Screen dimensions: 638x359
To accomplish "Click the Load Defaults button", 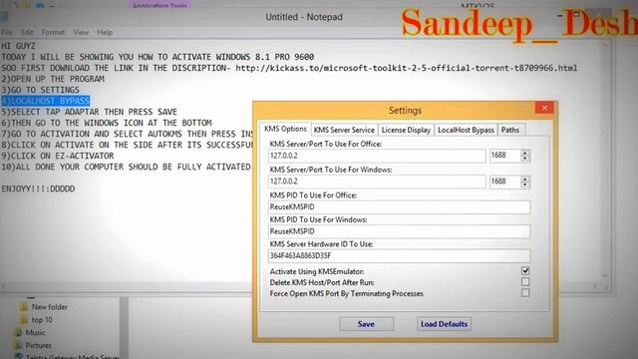I will coord(444,324).
